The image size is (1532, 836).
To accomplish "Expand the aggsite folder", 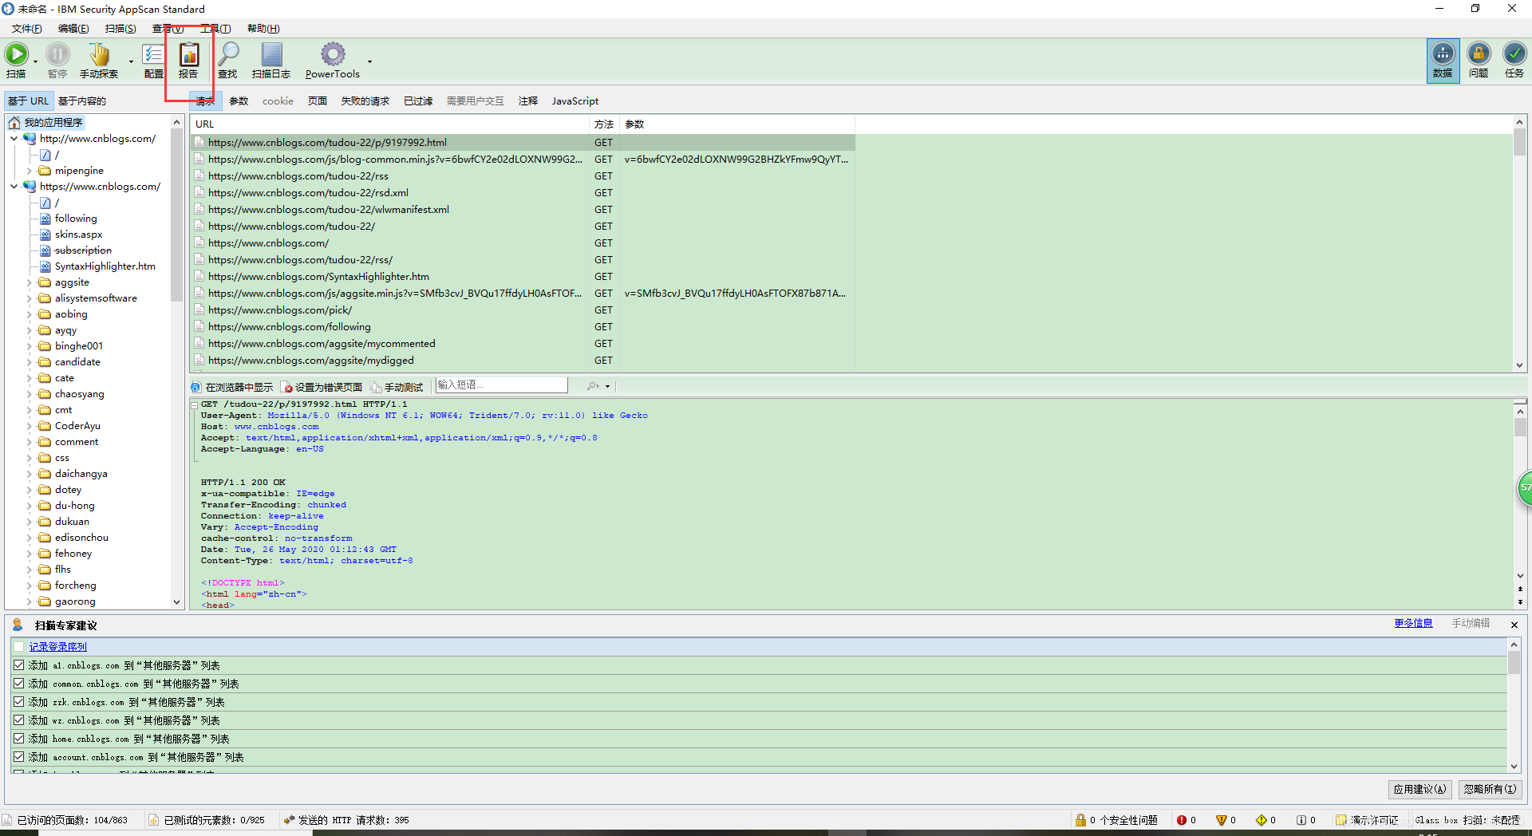I will click(30, 282).
